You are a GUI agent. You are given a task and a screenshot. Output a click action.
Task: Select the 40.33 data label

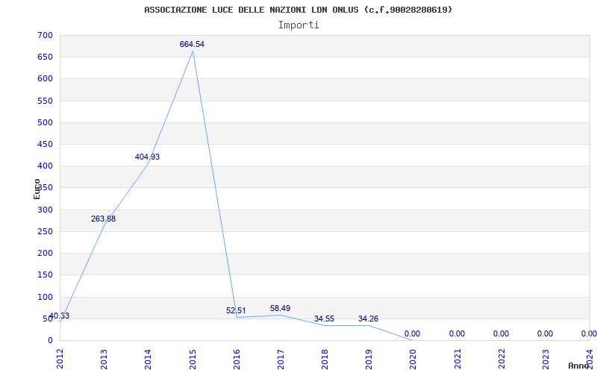(60, 316)
